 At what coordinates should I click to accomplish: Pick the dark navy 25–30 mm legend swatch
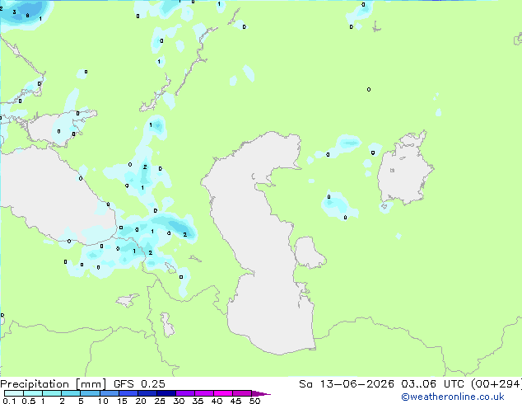[x=166, y=393]
